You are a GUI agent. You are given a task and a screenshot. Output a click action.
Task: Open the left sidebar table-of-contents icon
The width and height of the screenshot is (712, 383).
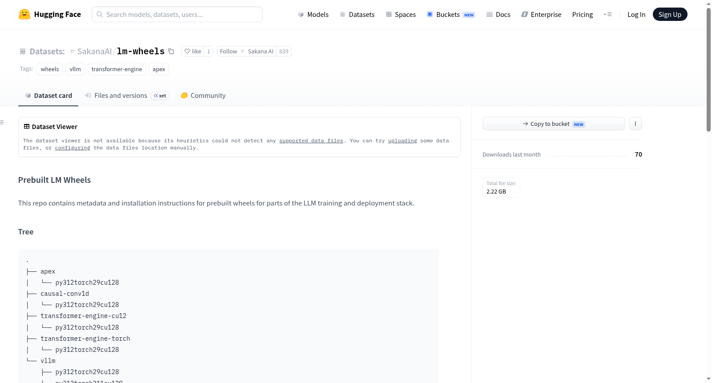click(2, 122)
